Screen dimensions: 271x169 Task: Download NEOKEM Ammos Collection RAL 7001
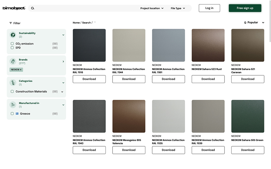tap(169, 79)
